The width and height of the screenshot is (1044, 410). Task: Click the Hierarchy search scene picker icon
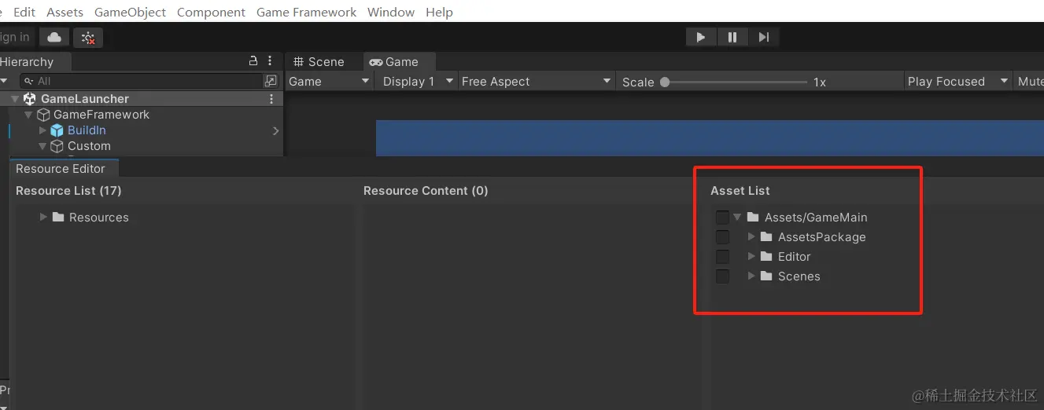[271, 81]
